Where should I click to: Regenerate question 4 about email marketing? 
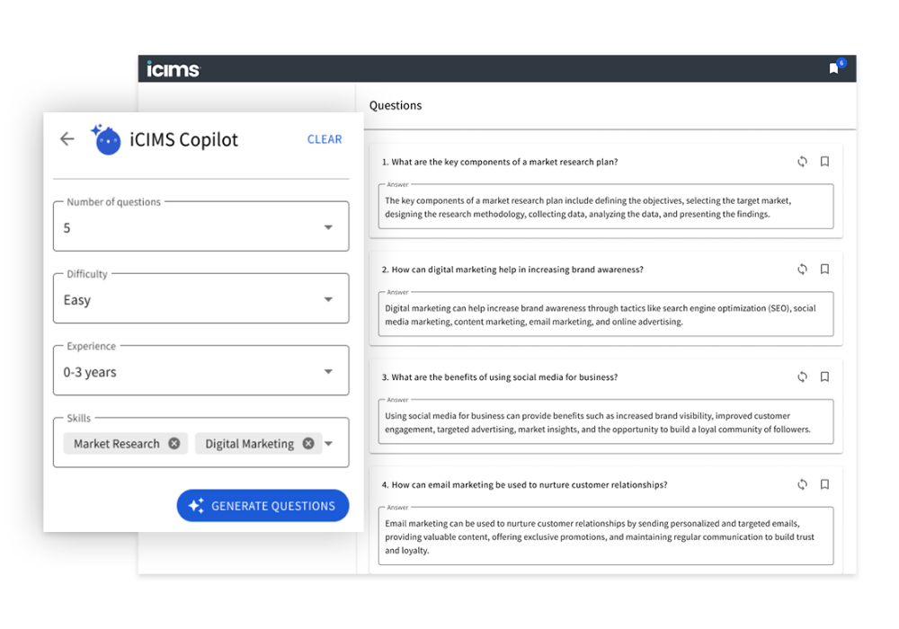[802, 485]
